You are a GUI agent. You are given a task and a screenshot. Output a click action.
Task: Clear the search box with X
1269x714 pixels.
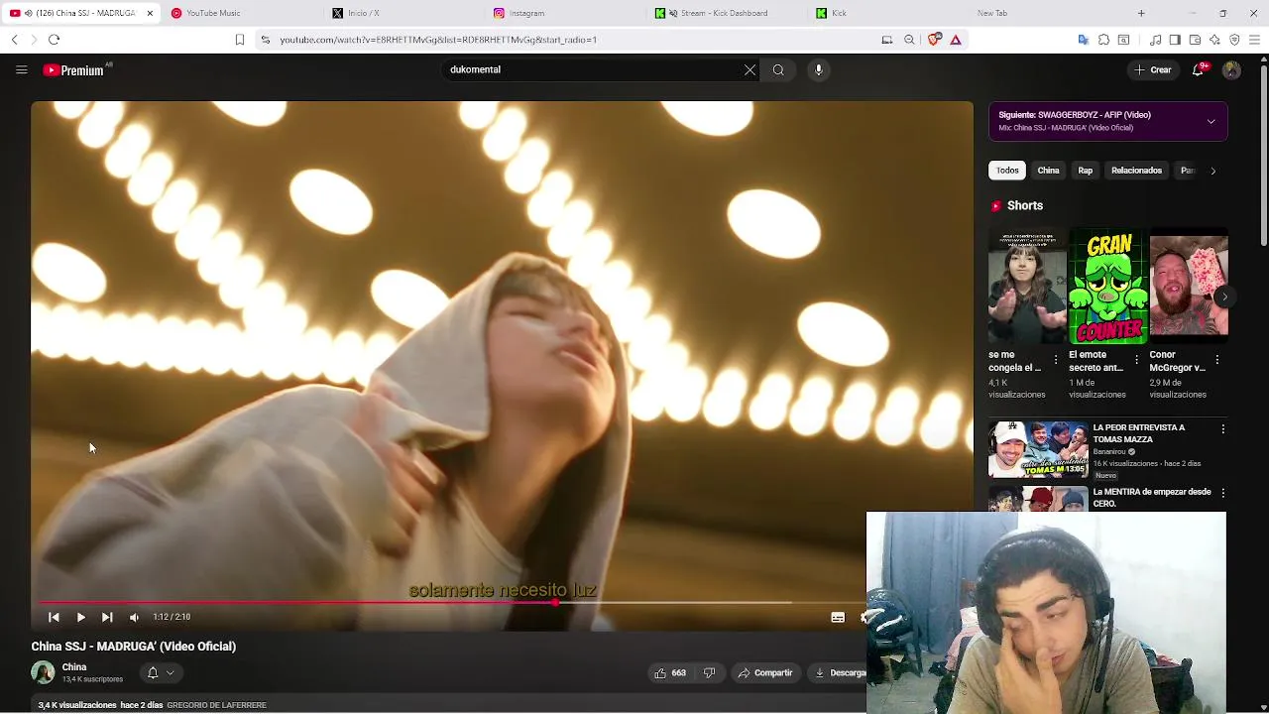pos(750,69)
